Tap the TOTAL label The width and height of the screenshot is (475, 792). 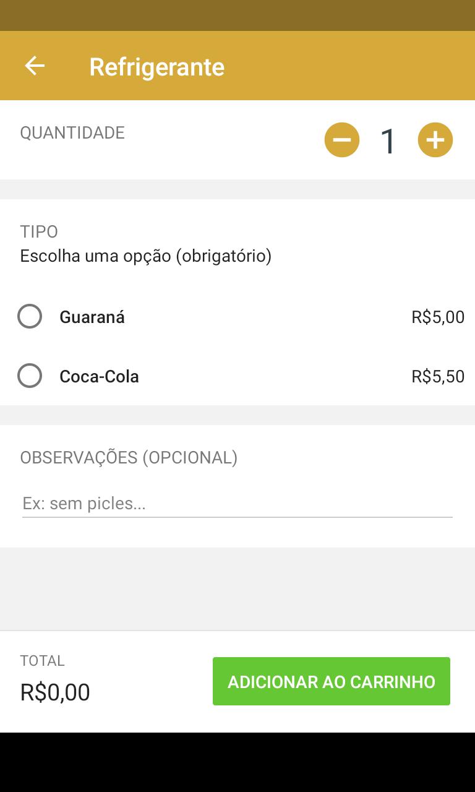click(42, 660)
